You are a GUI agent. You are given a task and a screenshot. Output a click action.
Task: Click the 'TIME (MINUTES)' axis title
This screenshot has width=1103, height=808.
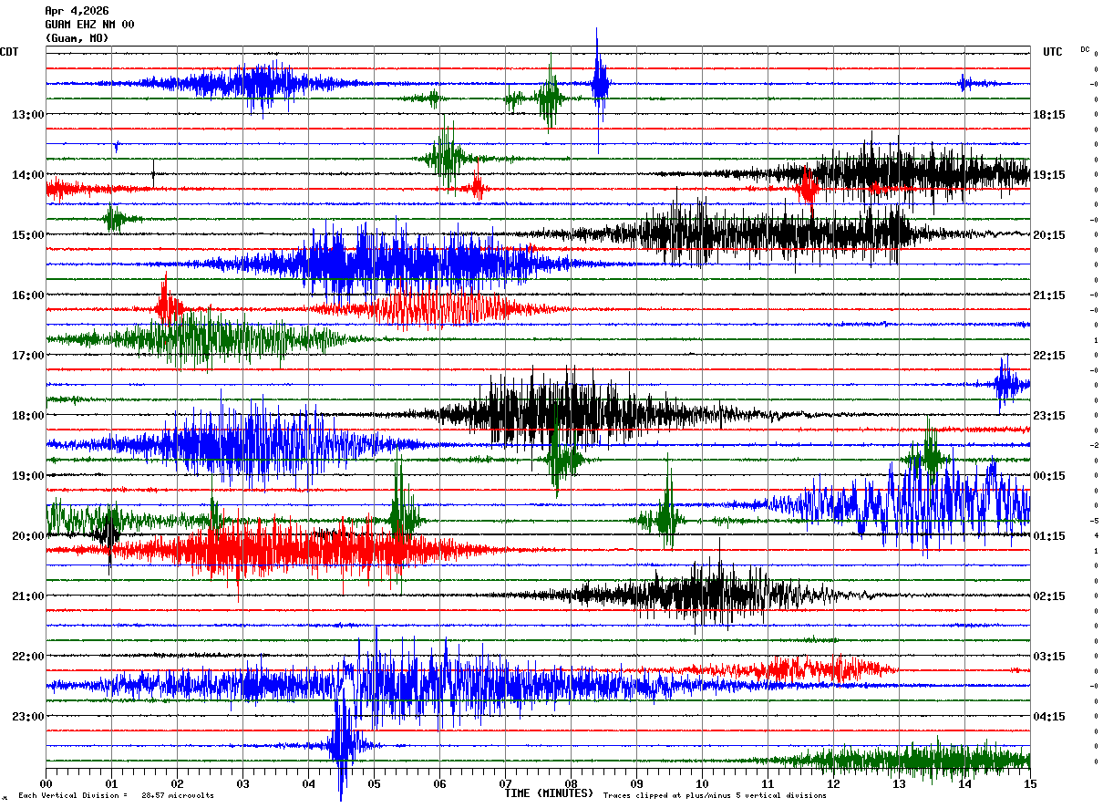[x=549, y=793]
